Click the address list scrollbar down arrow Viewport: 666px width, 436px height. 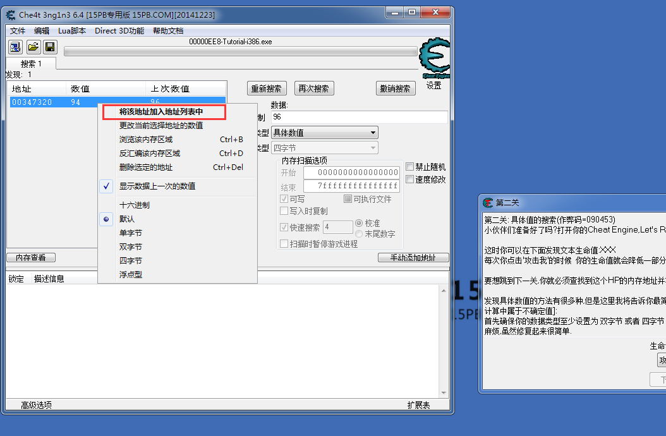pos(444,392)
